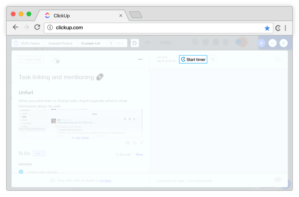Open the browser three-dot menu
The height and width of the screenshot is (197, 299).
point(285,28)
